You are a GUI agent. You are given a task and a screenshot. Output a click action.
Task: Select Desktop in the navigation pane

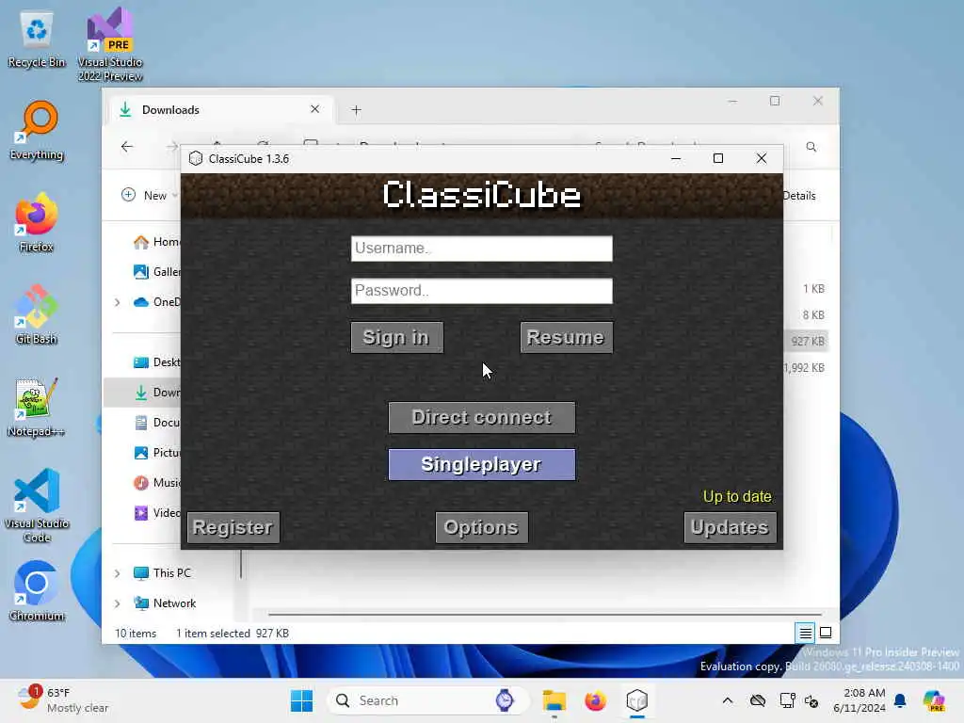tap(157, 362)
